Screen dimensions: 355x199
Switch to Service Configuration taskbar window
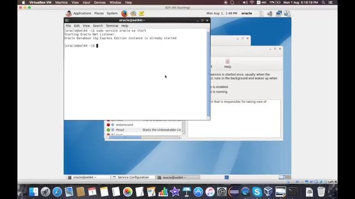click(x=133, y=177)
